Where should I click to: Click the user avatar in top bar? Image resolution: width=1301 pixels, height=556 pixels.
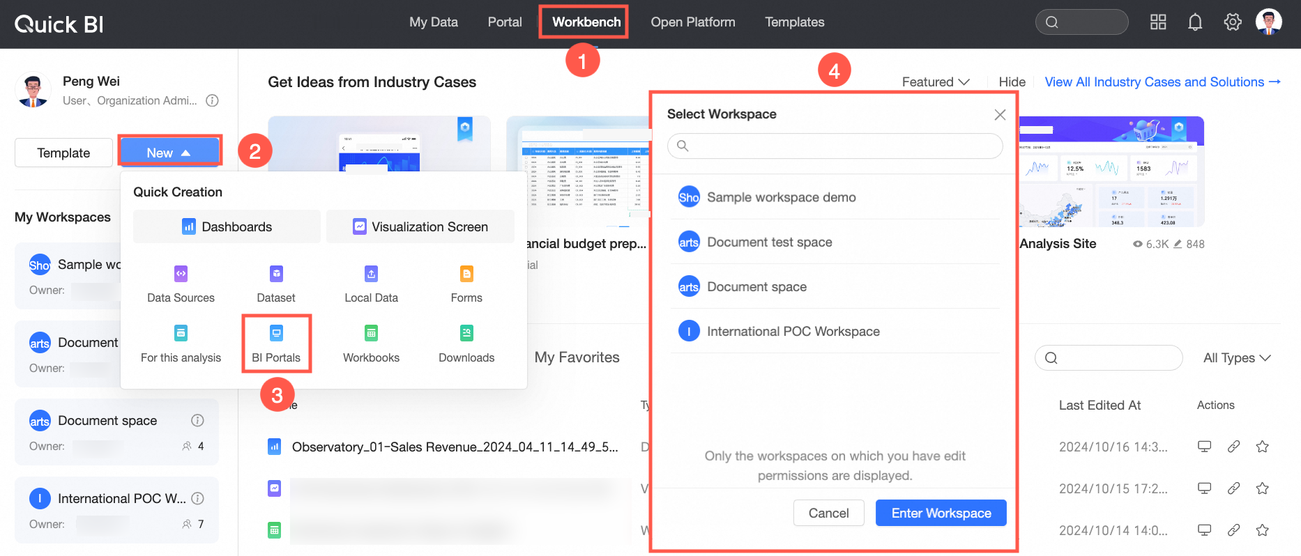click(1269, 22)
